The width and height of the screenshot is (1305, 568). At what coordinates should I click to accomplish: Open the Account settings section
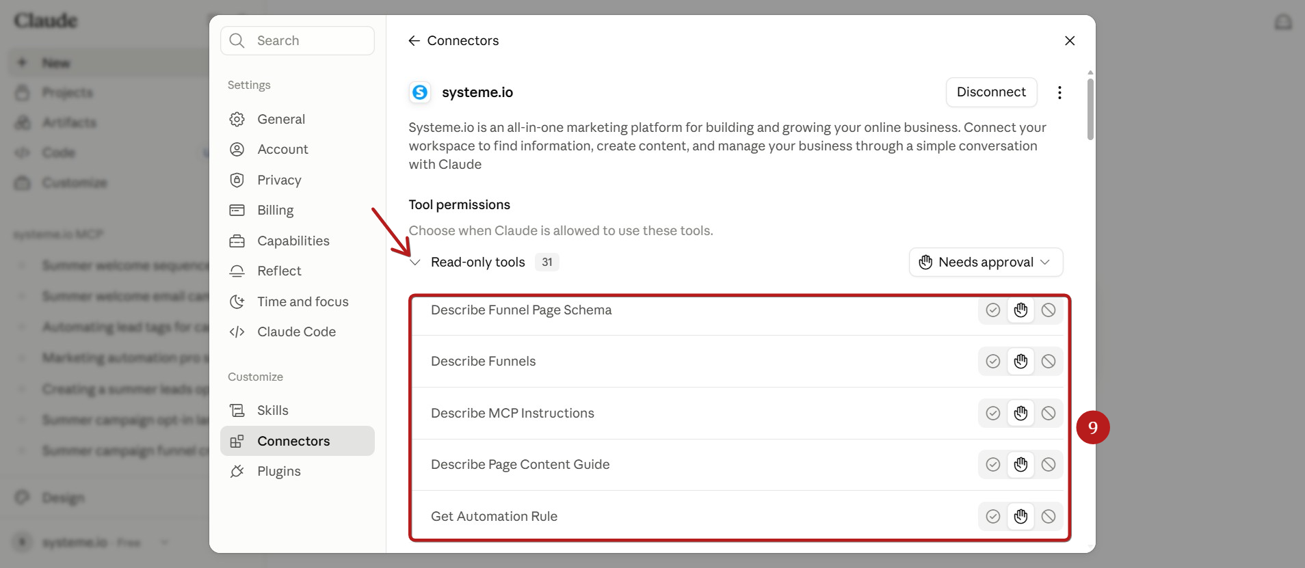tap(298, 149)
